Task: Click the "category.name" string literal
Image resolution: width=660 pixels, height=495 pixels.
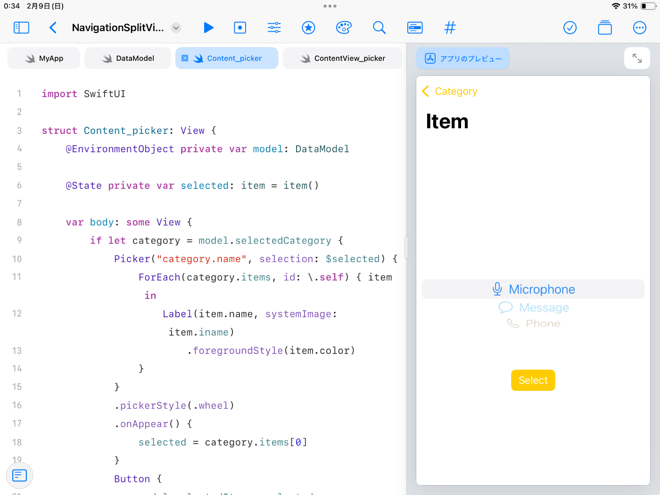Action: click(201, 259)
